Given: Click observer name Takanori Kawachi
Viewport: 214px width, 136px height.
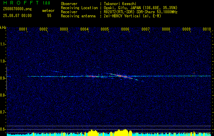Looking at the screenshot, I should click(x=120, y=4).
